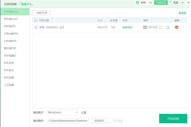Click the 641.67K file size cell
The image size is (191, 127).
coord(102,27)
